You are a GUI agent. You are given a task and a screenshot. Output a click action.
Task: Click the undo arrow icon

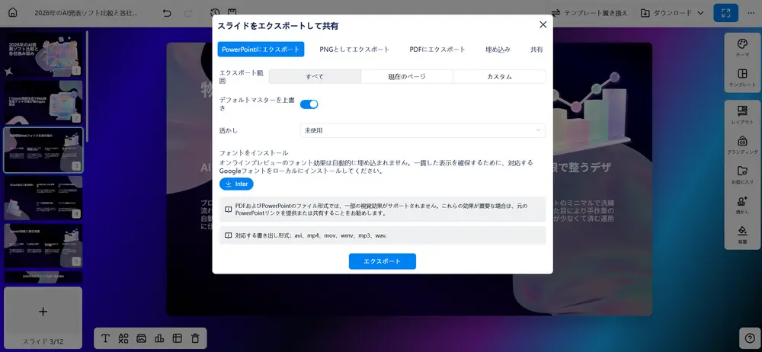167,13
